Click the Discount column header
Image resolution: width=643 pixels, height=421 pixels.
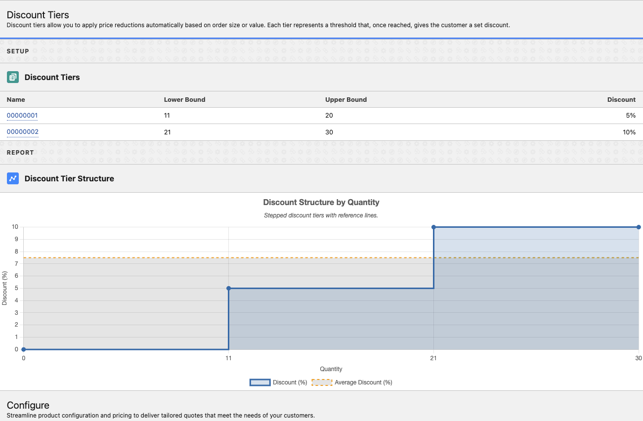click(621, 99)
